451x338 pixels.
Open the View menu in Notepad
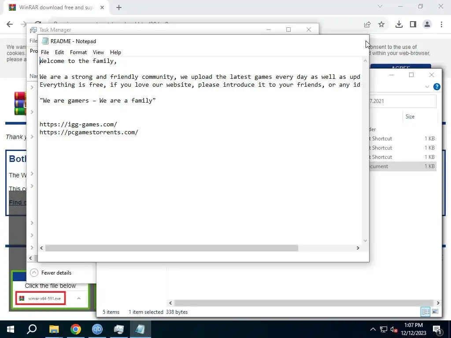coord(98,52)
